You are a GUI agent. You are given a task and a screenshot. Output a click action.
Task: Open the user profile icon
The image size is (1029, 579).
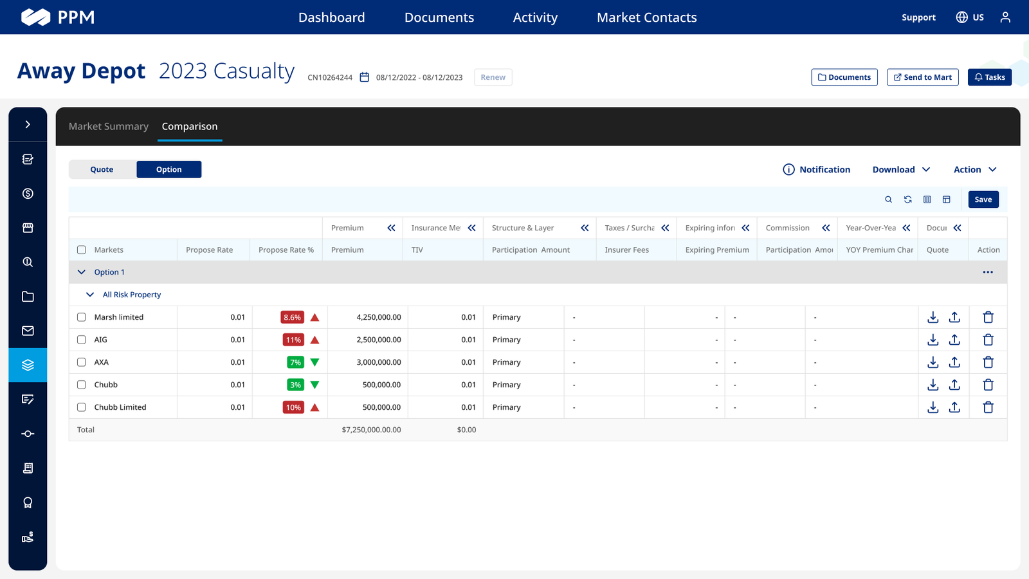1005,17
